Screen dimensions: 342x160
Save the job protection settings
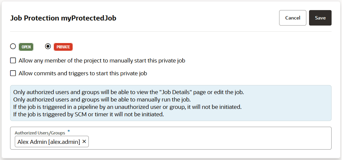click(320, 18)
